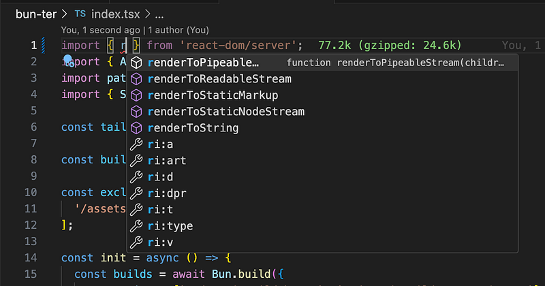Pick the ri:a snippet suggestion
The height and width of the screenshot is (286, 545).
pos(322,144)
